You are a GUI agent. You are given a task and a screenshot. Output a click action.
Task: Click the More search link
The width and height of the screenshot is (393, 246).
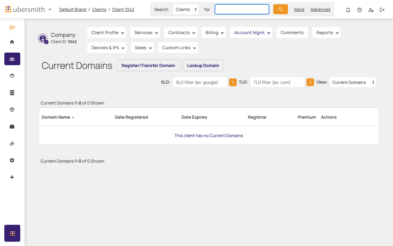pyautogui.click(x=299, y=10)
